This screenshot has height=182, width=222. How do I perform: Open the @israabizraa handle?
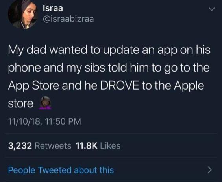[x=68, y=19]
